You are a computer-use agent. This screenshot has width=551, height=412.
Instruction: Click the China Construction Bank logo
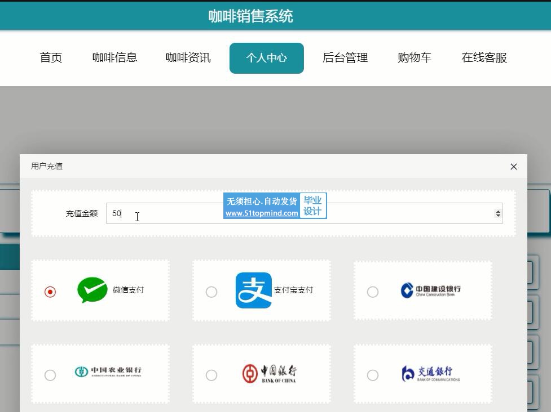(x=430, y=290)
